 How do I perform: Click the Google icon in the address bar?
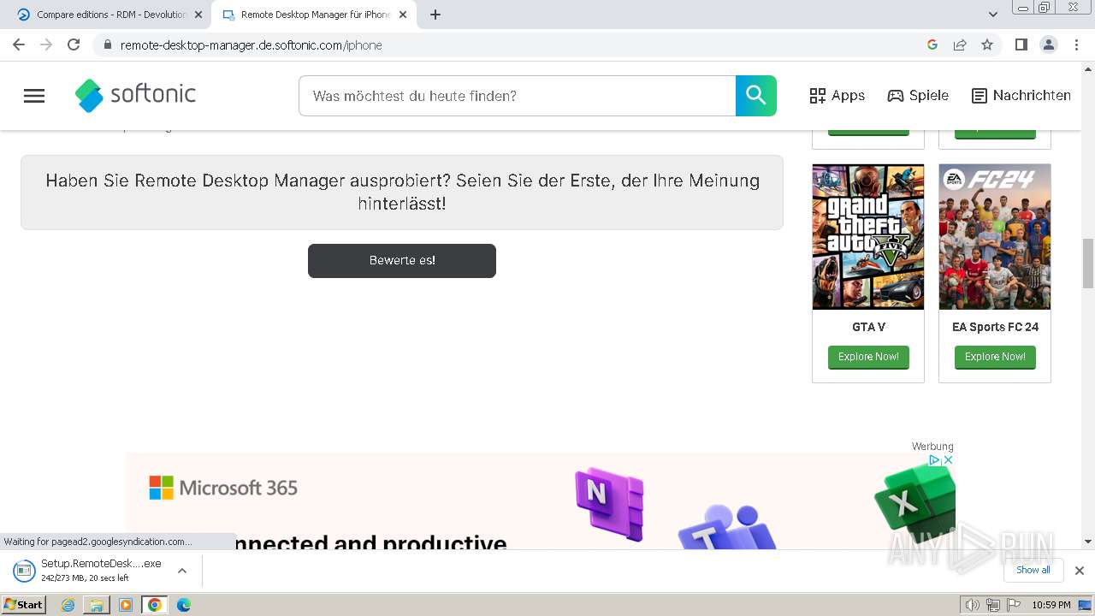(932, 44)
